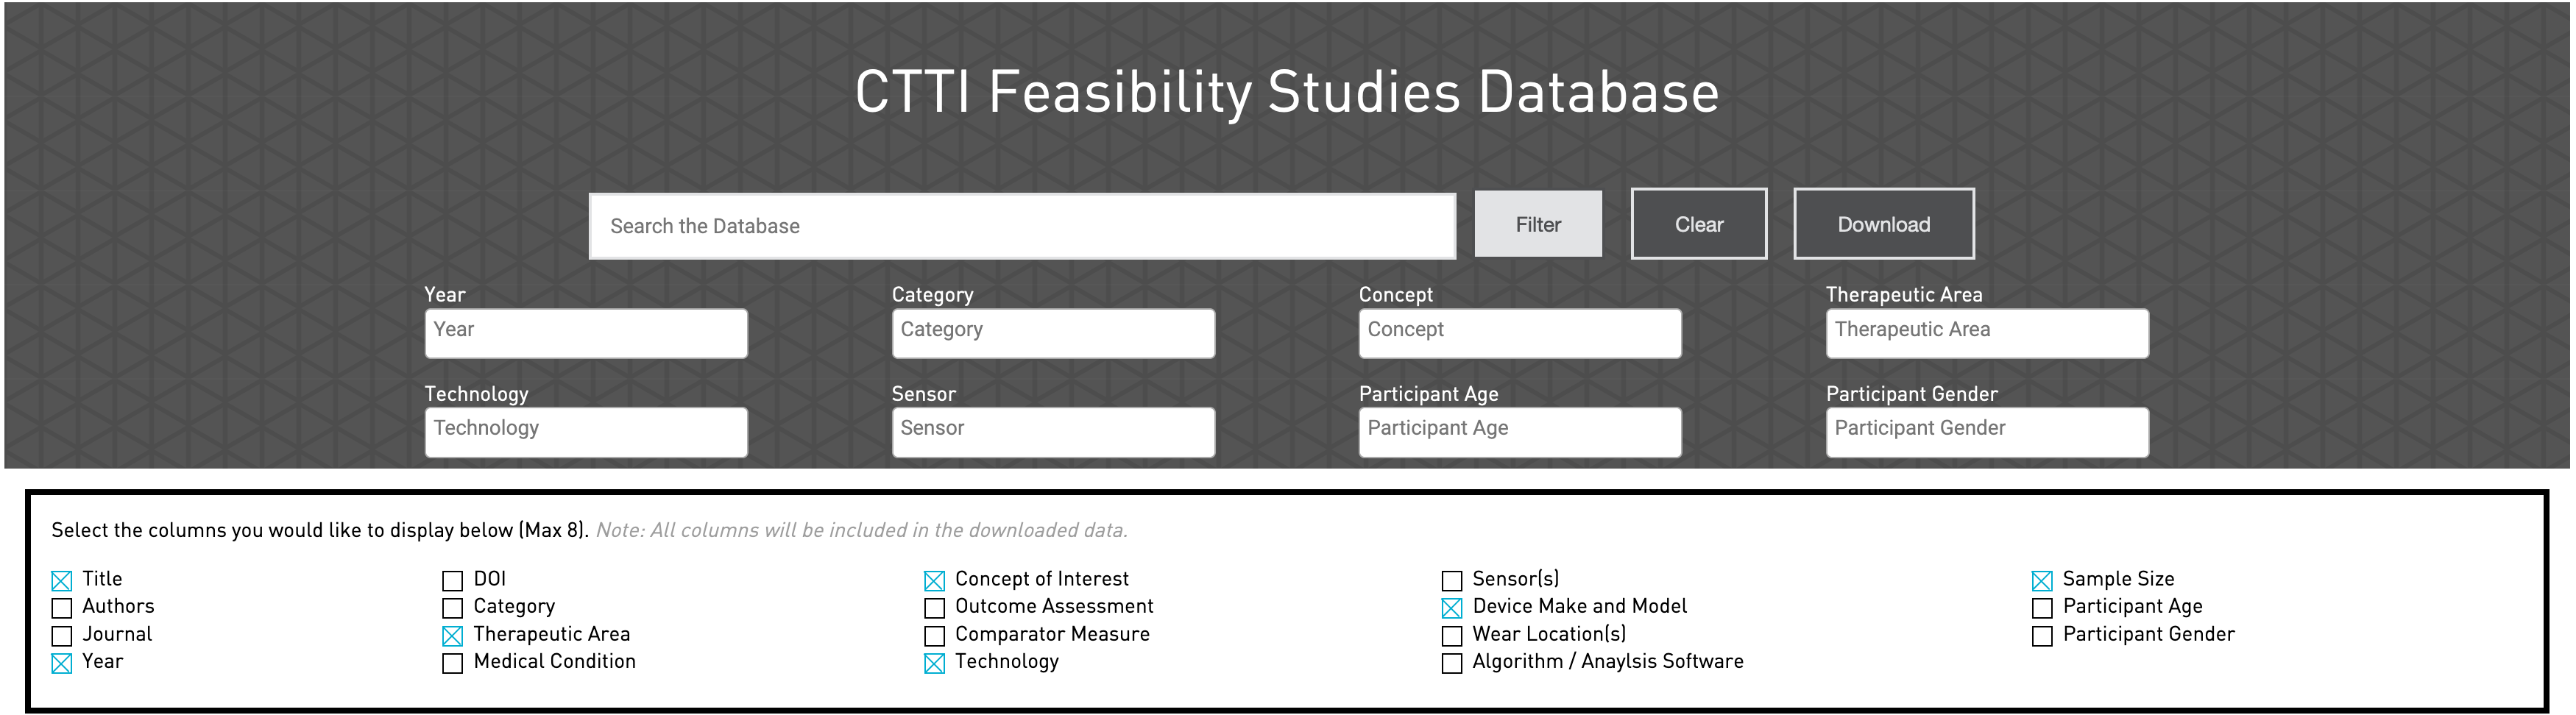Tick the Participant Gender column checkbox
Screen dimensions: 2576x715
[x=2042, y=636]
